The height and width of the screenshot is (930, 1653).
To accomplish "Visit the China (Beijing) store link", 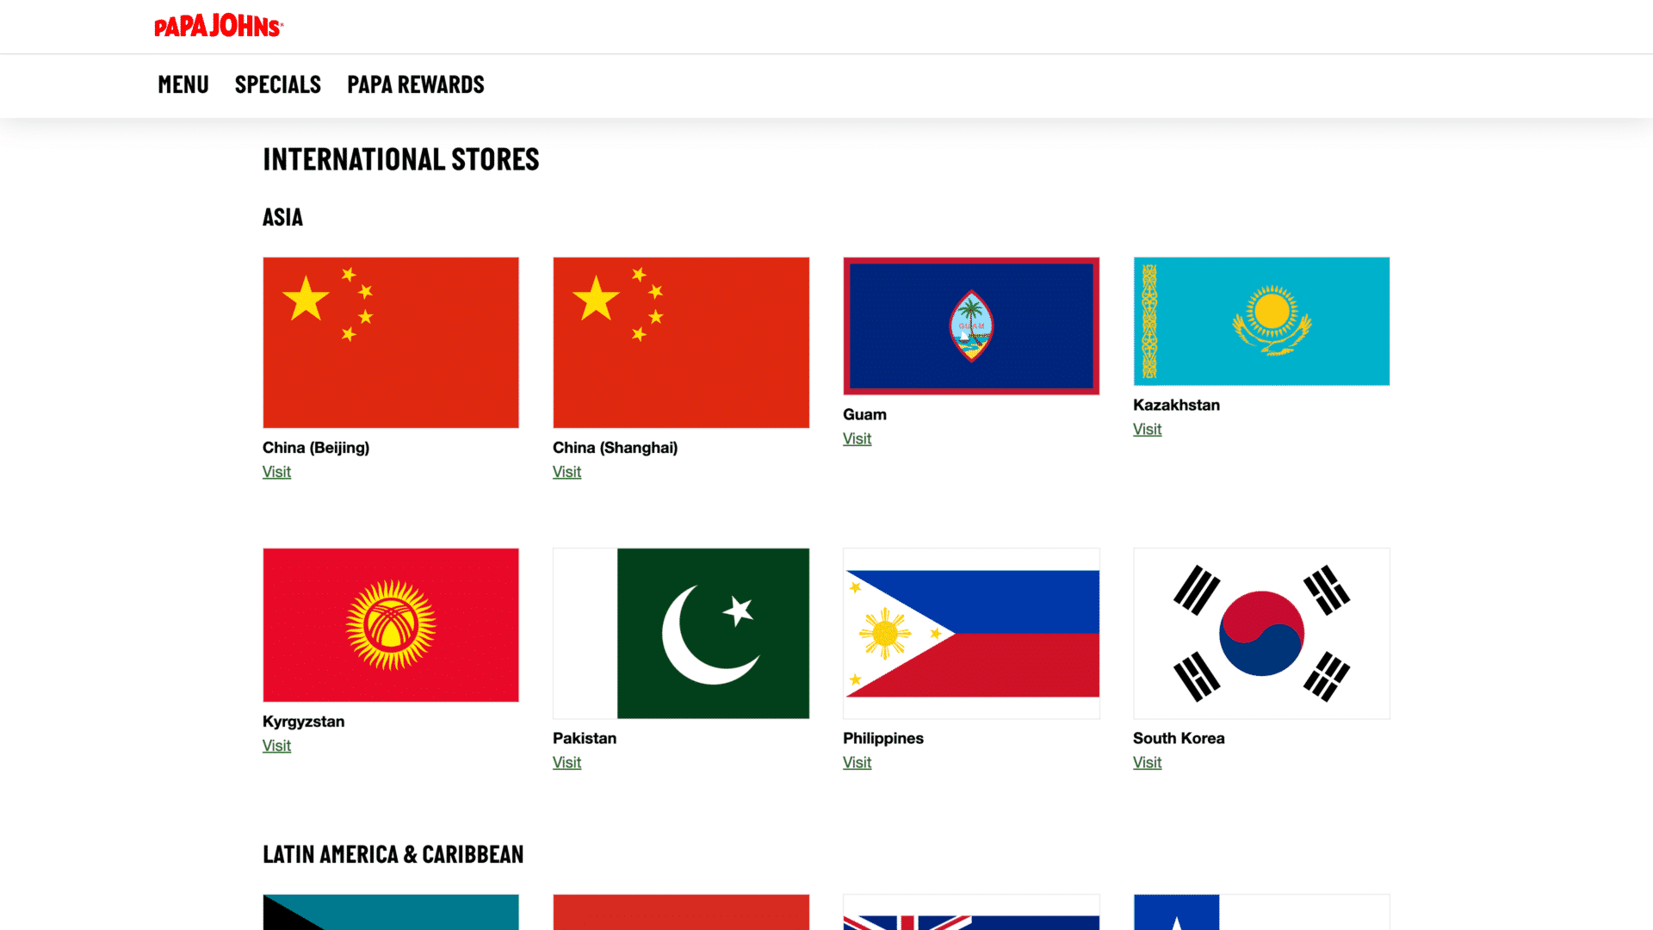I will tap(276, 472).
